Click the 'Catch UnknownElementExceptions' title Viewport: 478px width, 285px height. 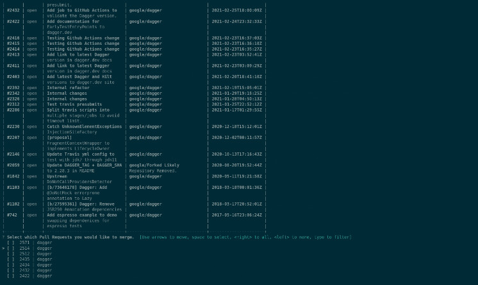tap(84, 127)
